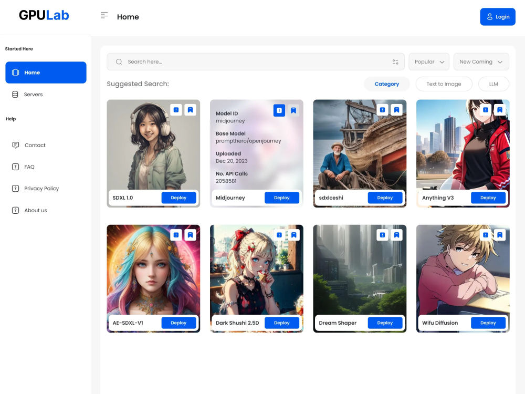Click info icon on sdxlceshi card
Image resolution: width=525 pixels, height=394 pixels.
coord(382,110)
